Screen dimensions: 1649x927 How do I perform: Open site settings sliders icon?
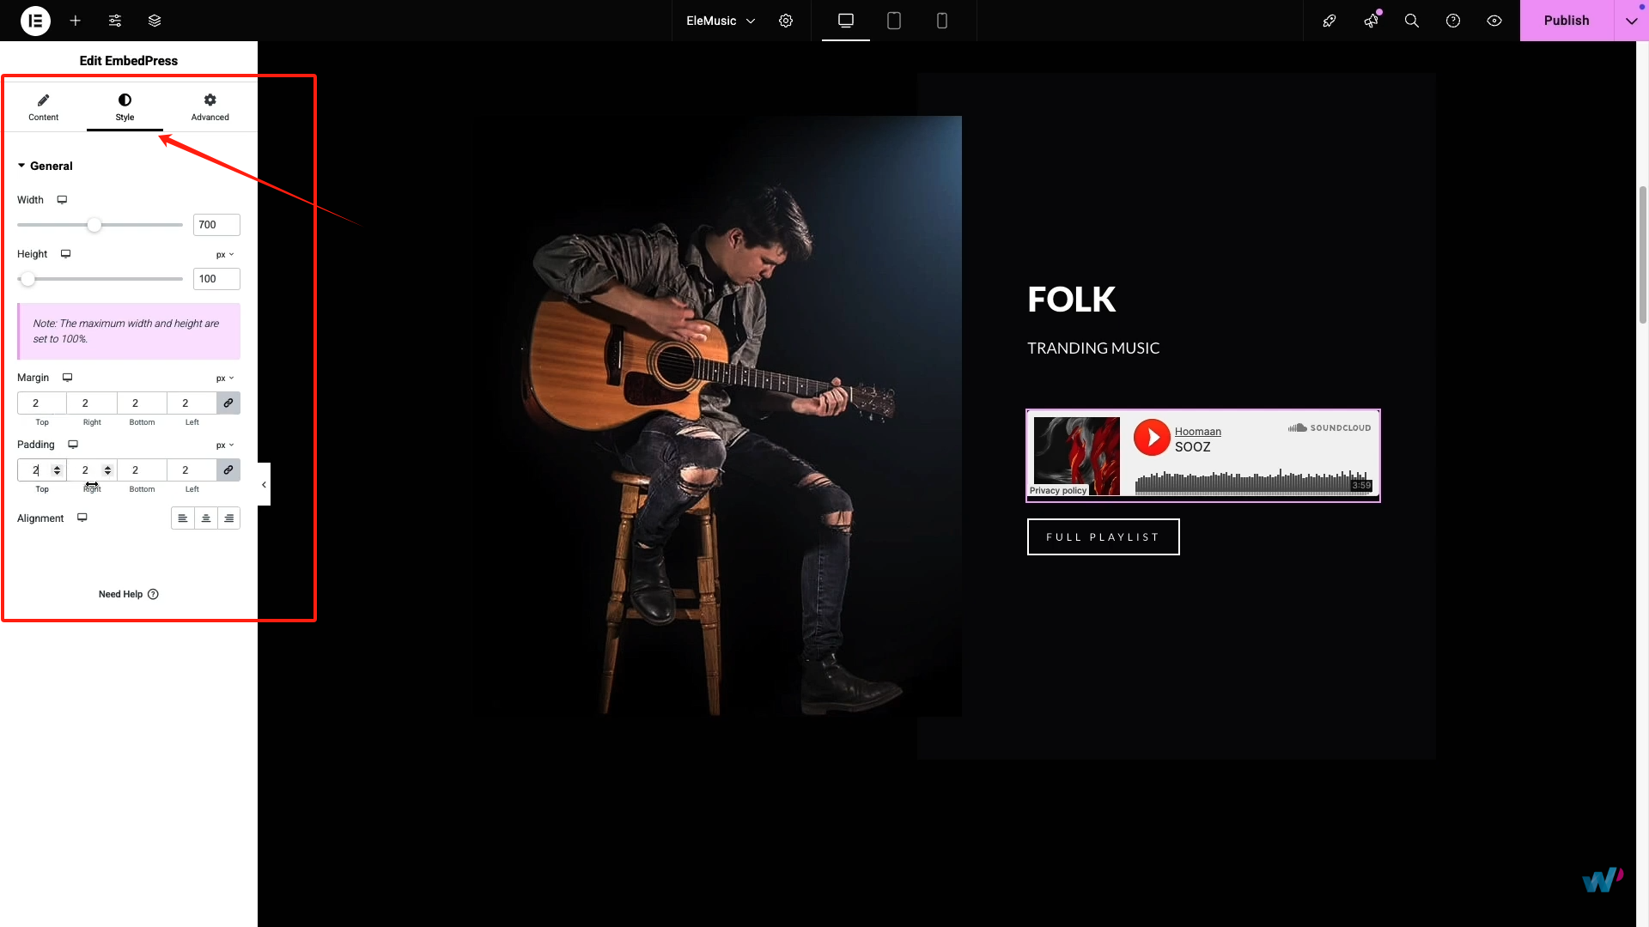tap(115, 21)
